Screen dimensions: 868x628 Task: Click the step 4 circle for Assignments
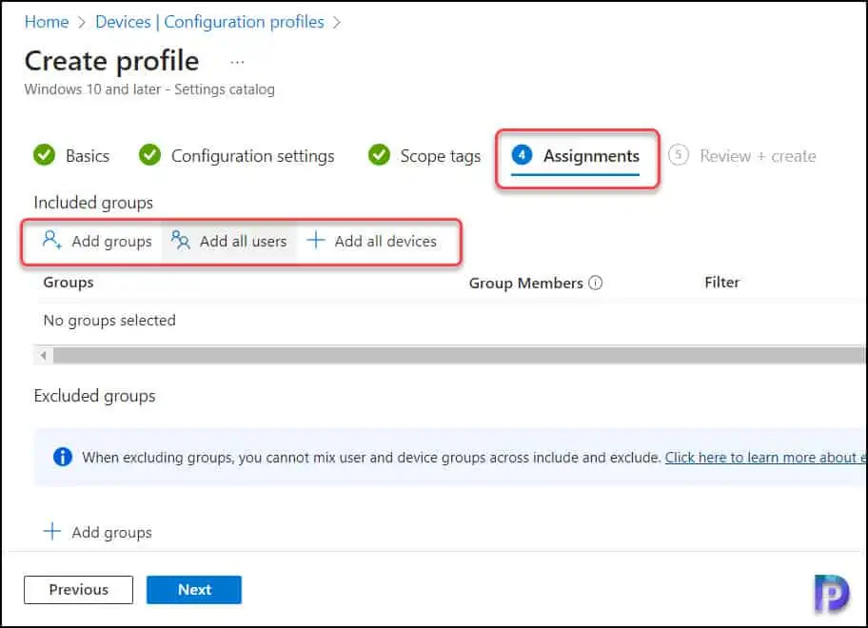[522, 155]
